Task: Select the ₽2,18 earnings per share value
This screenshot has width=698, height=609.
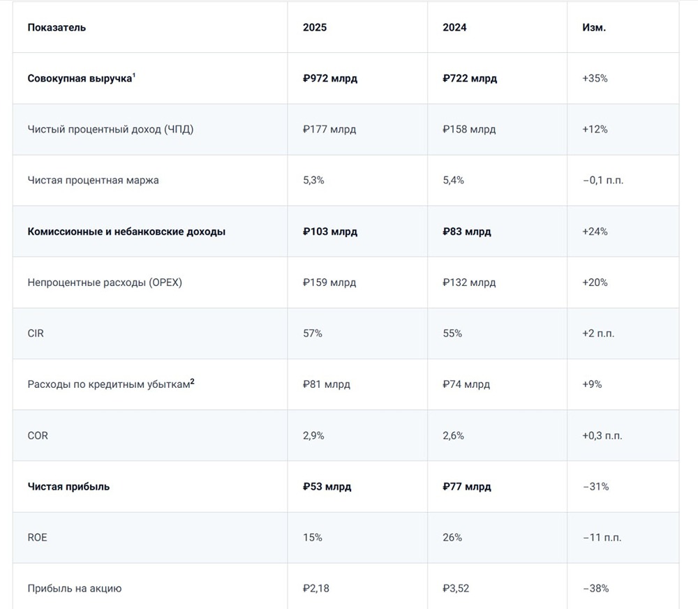Action: 316,588
